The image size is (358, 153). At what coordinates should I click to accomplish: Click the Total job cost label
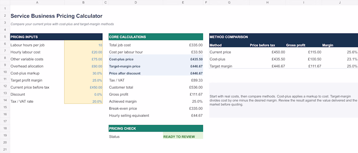120,45
